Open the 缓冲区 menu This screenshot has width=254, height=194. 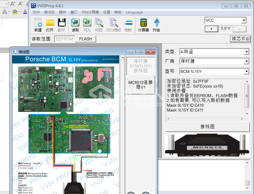[x=49, y=12]
